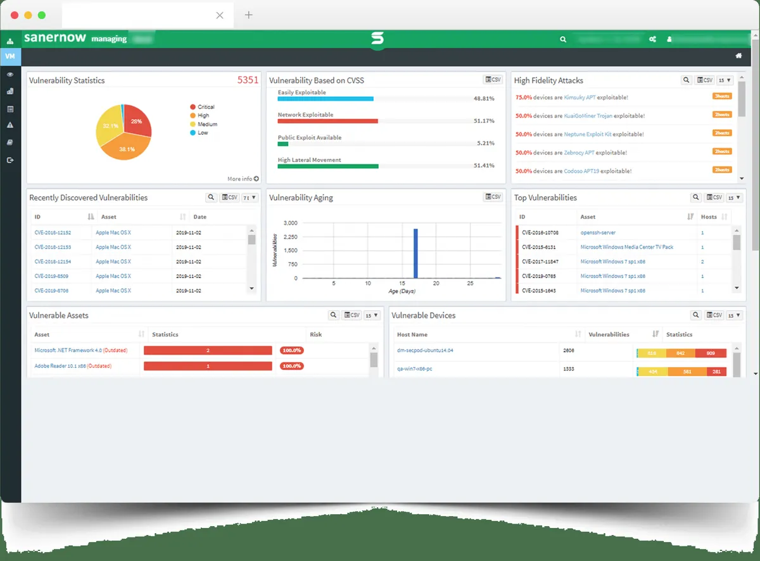This screenshot has height=561, width=760.
Task: Open Microsoft .NET Framework 4.0 asset link
Action: click(68, 350)
